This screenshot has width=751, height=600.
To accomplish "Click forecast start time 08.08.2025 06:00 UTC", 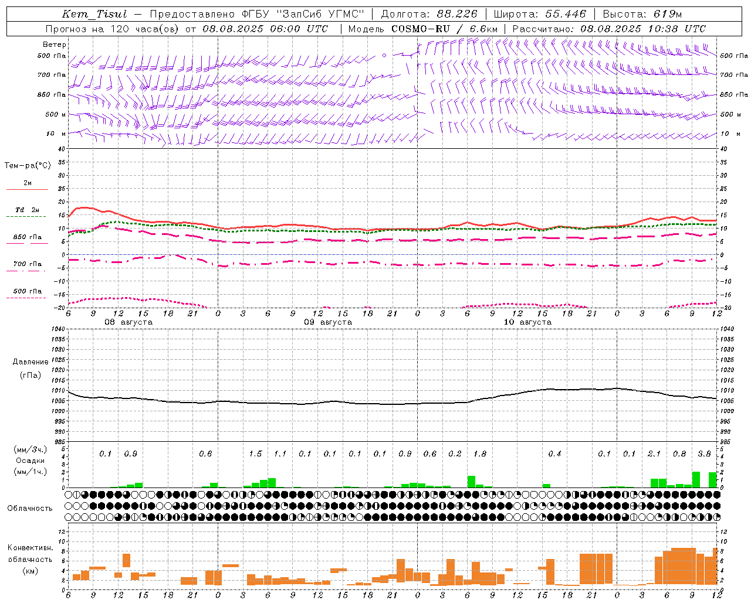I will [x=265, y=29].
